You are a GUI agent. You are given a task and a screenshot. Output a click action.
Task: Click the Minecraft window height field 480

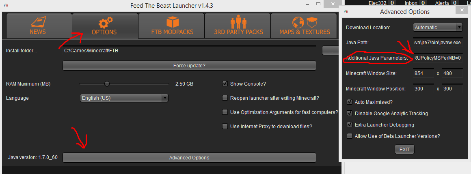tap(452, 73)
